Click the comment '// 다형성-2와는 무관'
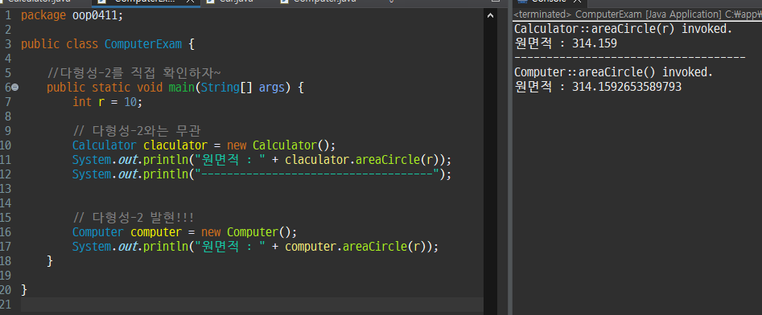Screen dimensions: 762x315 137,131
